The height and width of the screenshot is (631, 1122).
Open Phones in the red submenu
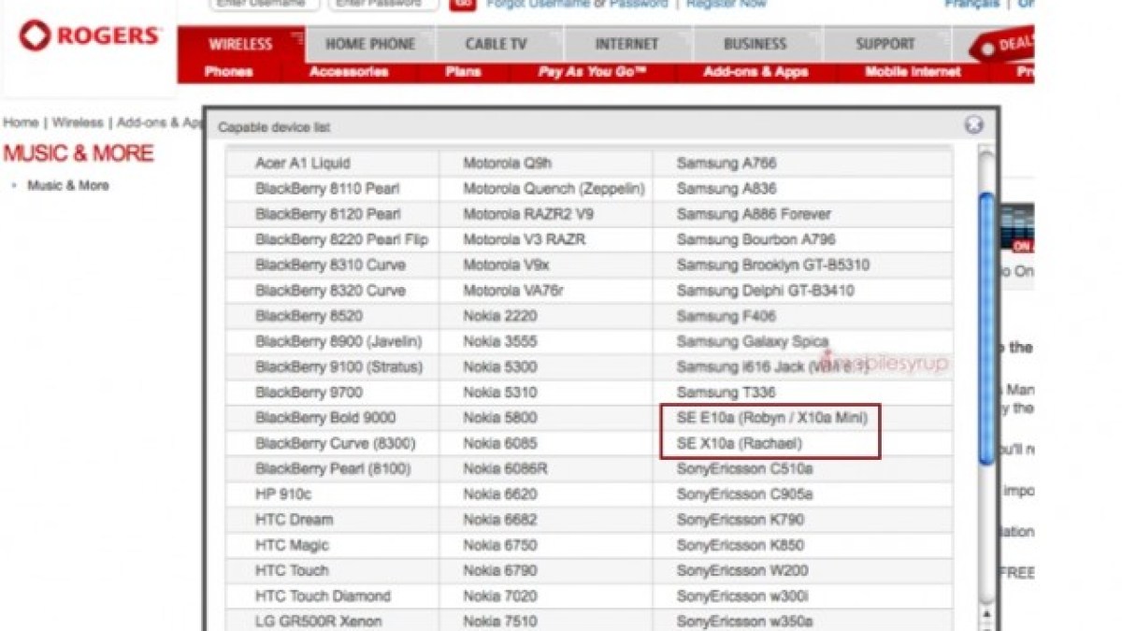click(x=228, y=72)
